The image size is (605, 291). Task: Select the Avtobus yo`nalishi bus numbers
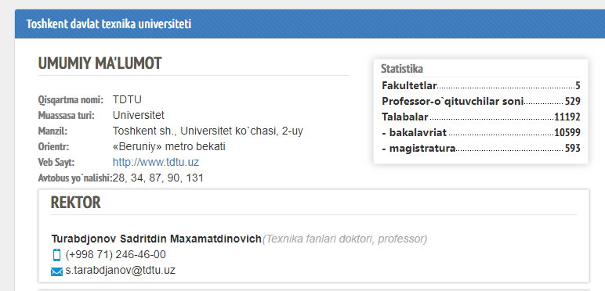158,178
